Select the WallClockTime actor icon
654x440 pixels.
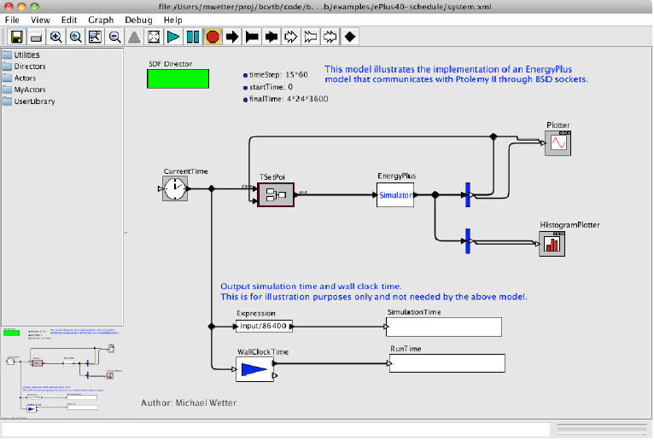(254, 369)
